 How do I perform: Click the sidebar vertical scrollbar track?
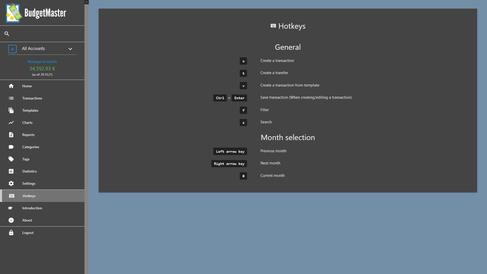coord(86,139)
